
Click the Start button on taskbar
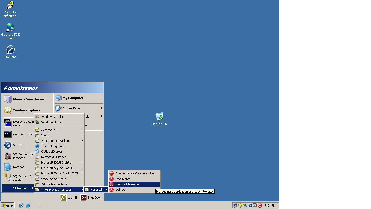pyautogui.click(x=8, y=205)
